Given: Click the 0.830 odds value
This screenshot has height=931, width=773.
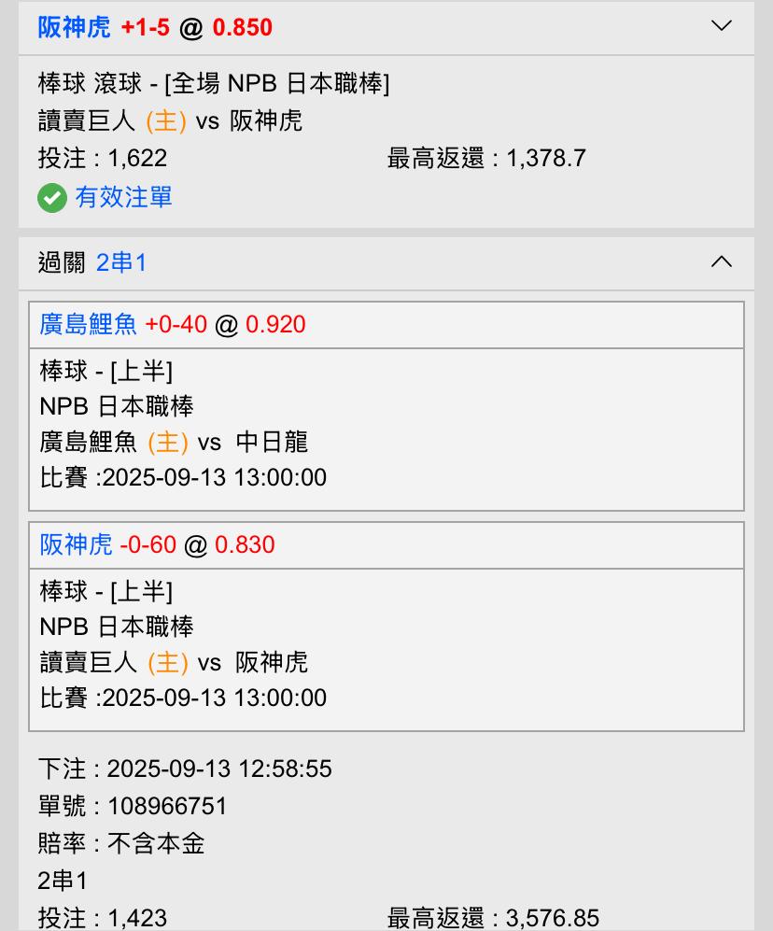Looking at the screenshot, I should pos(245,544).
